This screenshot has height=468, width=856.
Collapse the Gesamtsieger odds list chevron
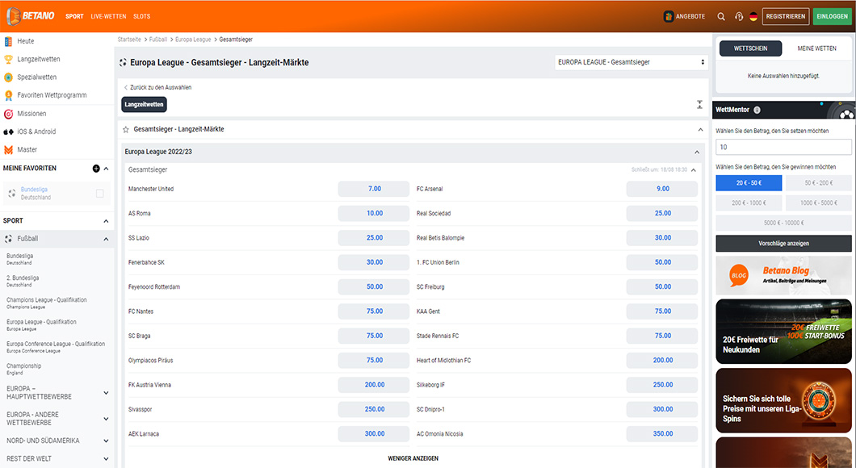coord(694,170)
